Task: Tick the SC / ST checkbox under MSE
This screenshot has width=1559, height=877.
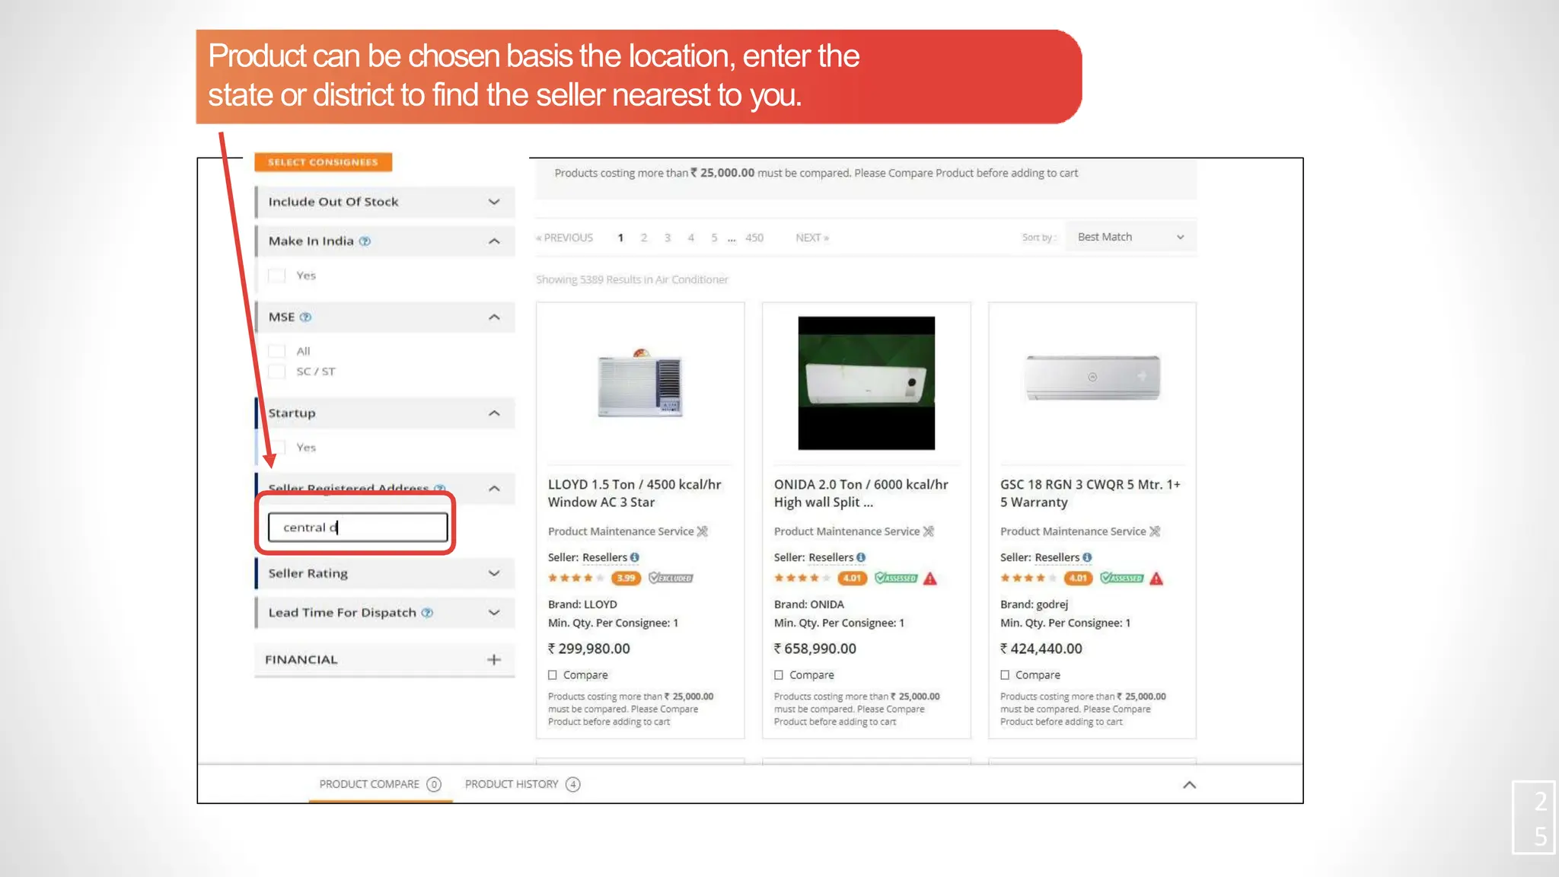Action: point(277,372)
